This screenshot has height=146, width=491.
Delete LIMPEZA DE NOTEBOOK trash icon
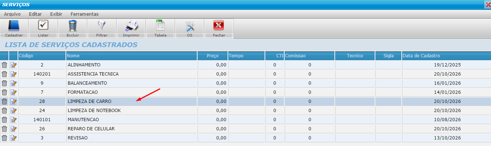pos(4,111)
